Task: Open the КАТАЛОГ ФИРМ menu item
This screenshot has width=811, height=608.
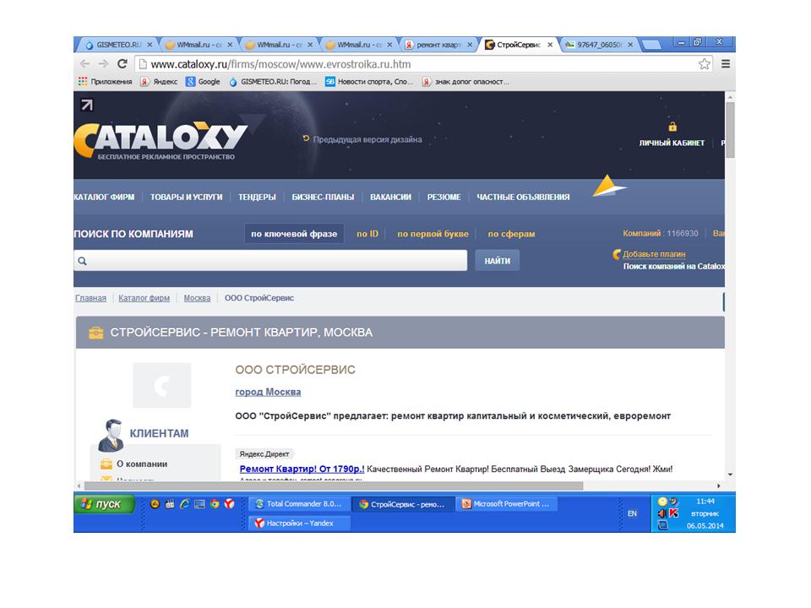Action: click(104, 197)
